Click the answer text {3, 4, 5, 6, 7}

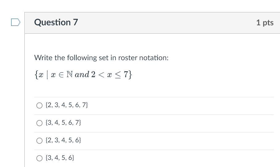point(63,123)
